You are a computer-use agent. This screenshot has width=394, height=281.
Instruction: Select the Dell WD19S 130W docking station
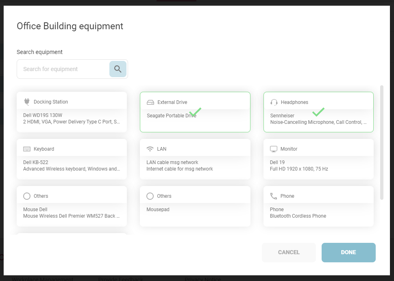coord(72,118)
